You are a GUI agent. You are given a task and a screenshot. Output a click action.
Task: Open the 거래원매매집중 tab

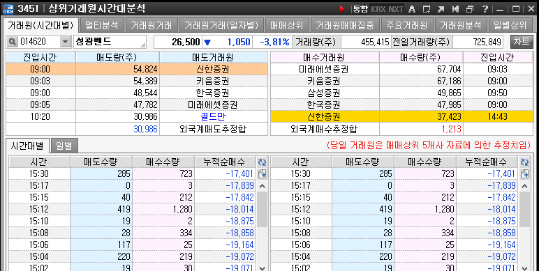point(345,25)
